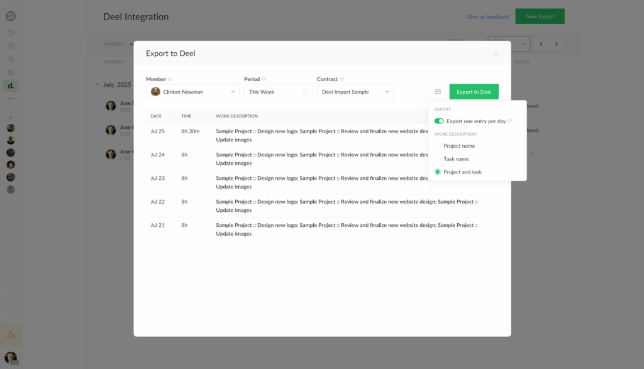Open the settings gear in the sidebar
644x369 pixels.
(x=11, y=72)
